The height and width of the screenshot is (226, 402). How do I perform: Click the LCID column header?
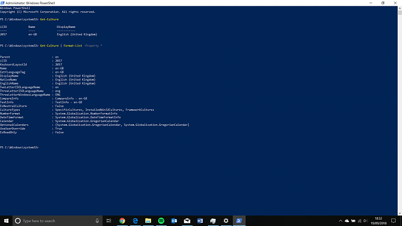pyautogui.click(x=4, y=27)
